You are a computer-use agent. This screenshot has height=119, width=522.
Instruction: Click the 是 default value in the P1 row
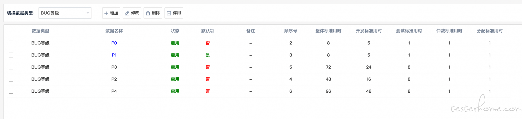tap(208, 55)
